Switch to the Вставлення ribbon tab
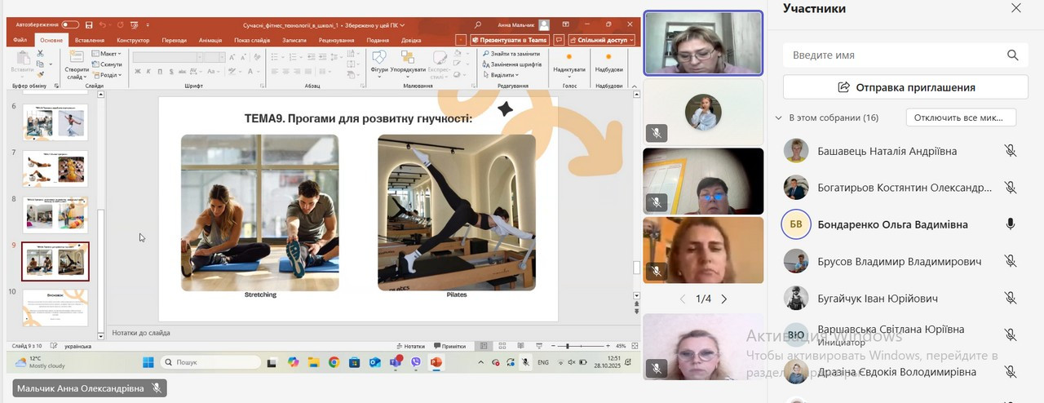The height and width of the screenshot is (403, 1044). (x=89, y=40)
